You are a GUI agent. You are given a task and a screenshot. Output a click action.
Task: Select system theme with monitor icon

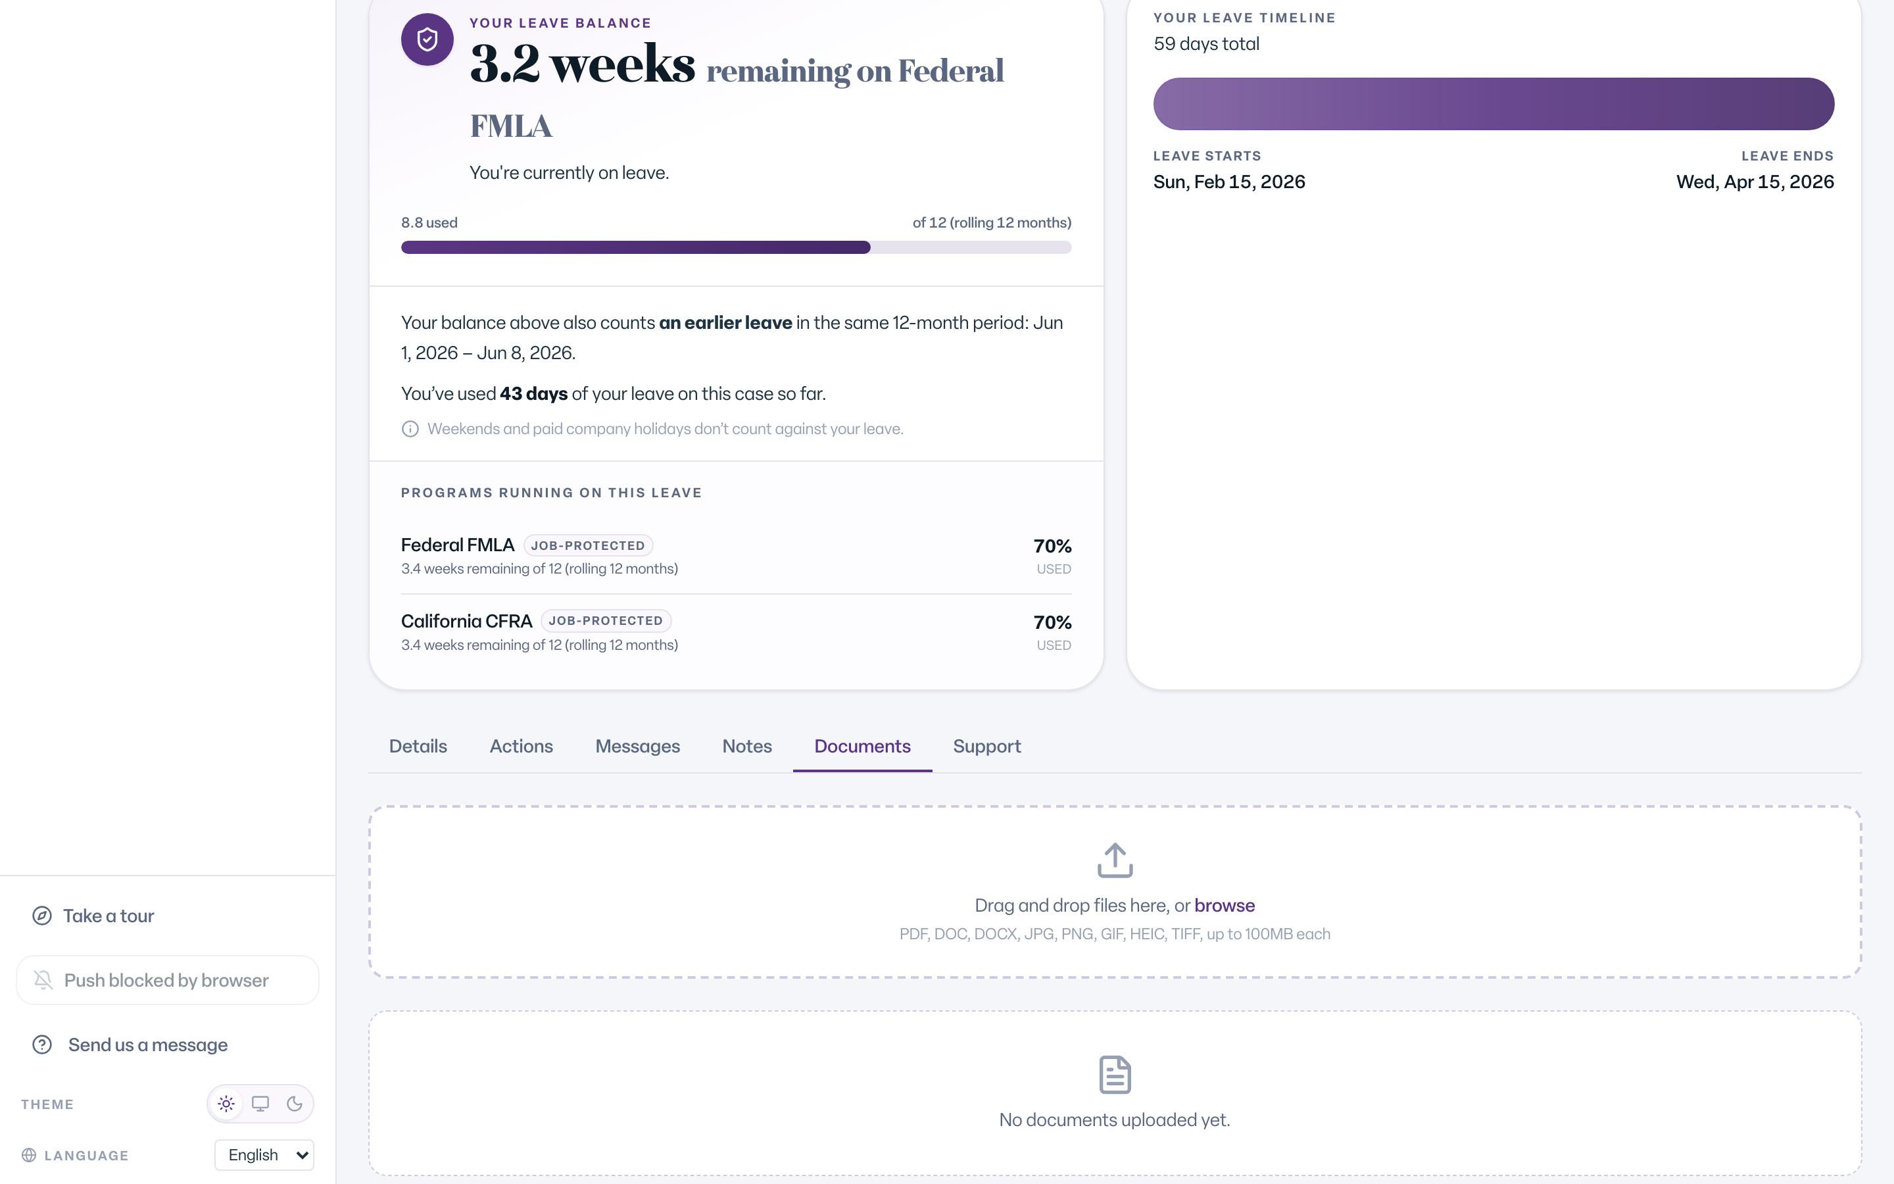point(260,1104)
